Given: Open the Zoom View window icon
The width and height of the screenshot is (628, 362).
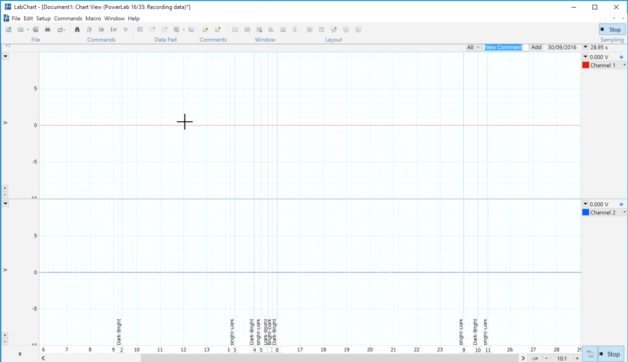Looking at the screenshot, I should (259, 29).
